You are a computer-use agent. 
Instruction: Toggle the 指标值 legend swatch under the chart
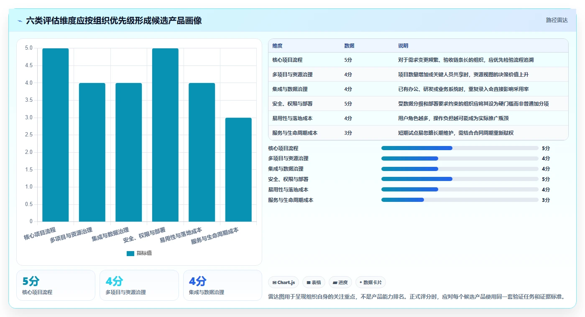point(130,253)
